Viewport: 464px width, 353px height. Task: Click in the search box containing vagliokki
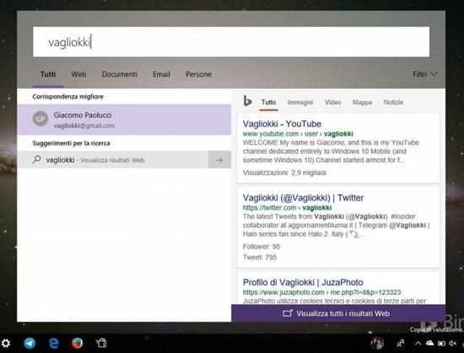coord(231,42)
